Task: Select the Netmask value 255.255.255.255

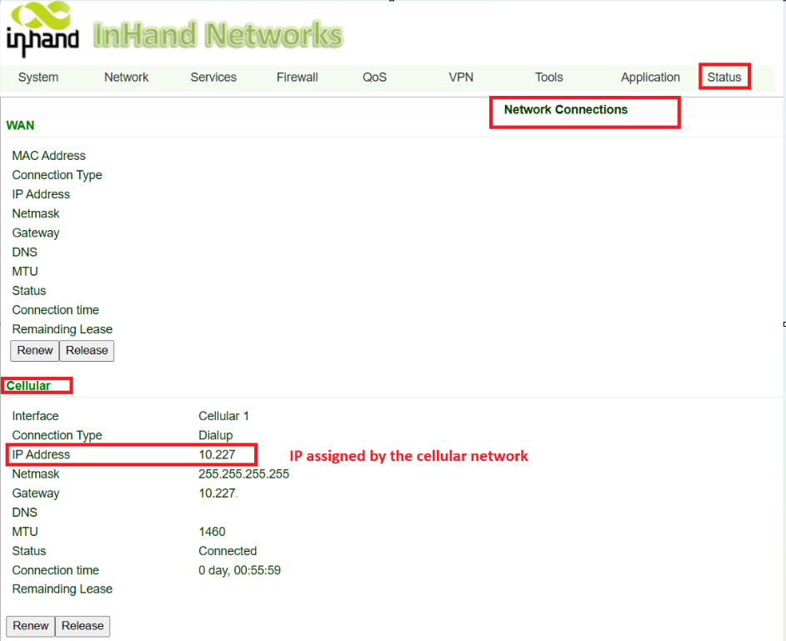Action: [x=243, y=473]
